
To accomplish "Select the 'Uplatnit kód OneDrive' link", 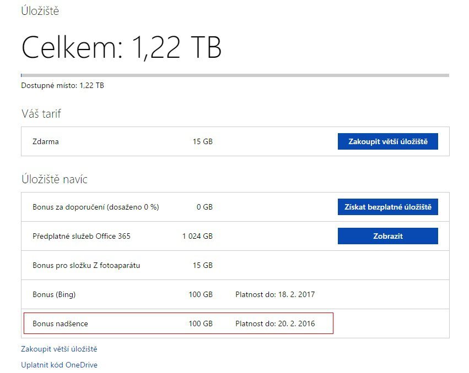I will coord(60,365).
